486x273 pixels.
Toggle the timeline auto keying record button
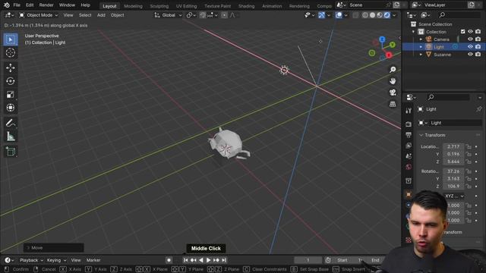[x=169, y=260]
